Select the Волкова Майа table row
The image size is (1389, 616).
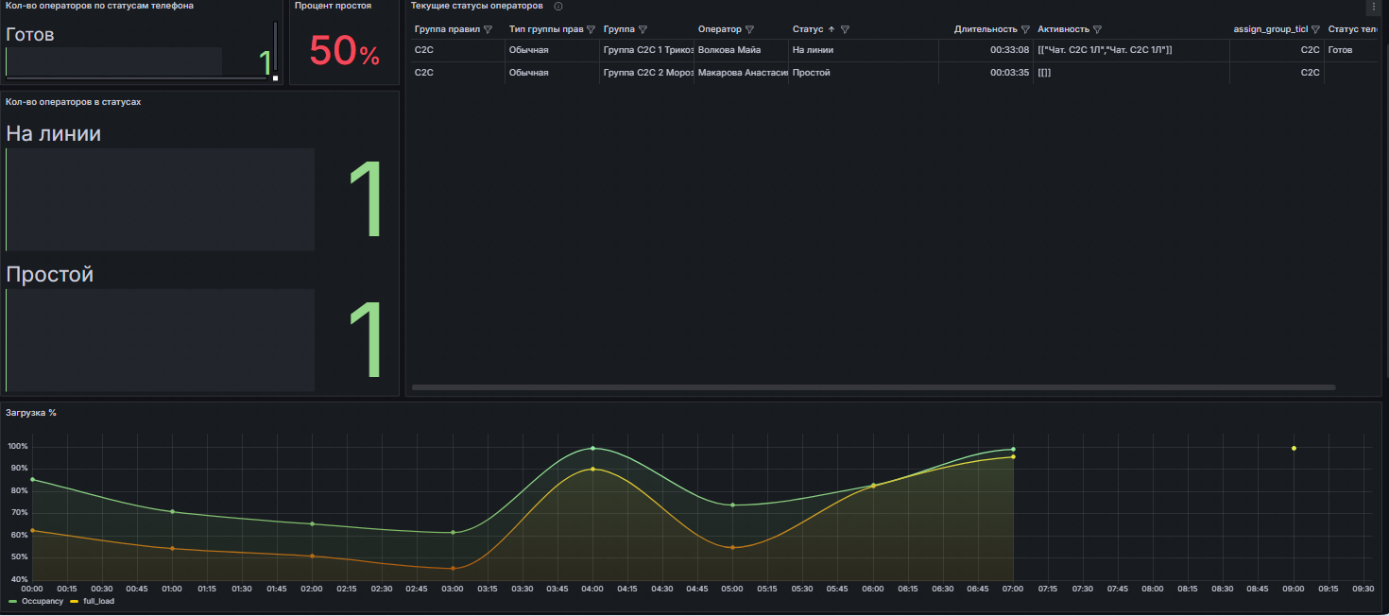[729, 49]
